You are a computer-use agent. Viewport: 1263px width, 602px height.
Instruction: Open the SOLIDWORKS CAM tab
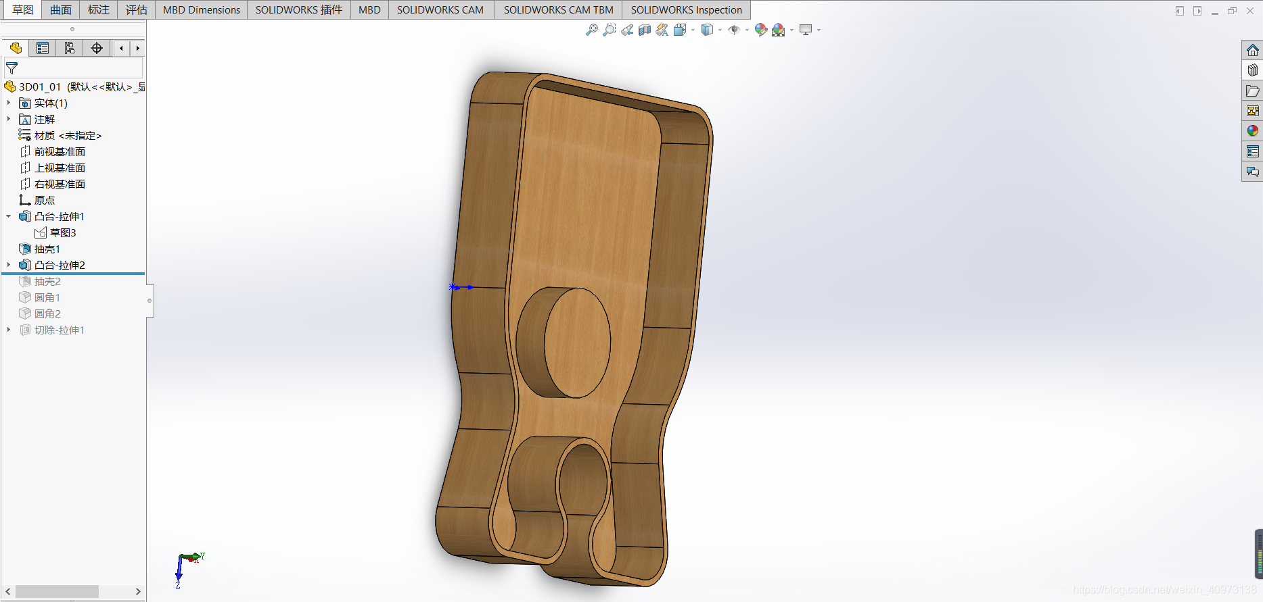coord(440,9)
